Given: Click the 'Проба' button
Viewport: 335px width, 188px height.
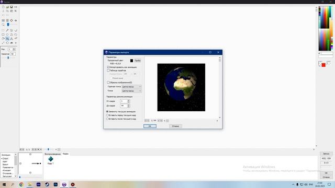Looking at the screenshot, I should click(x=138, y=61).
